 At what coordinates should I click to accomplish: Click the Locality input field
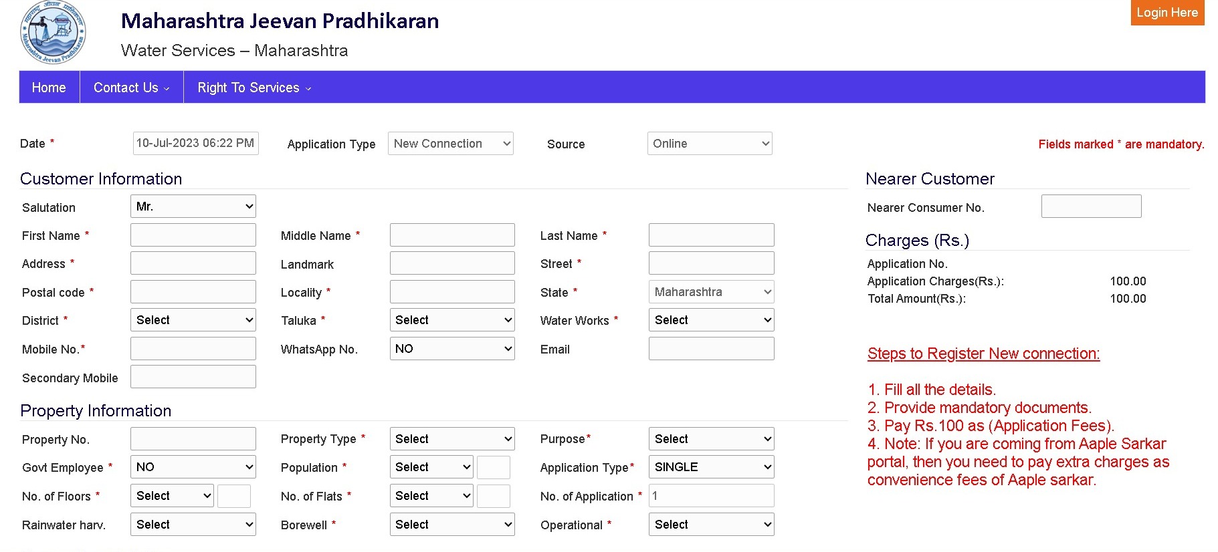coord(452,292)
